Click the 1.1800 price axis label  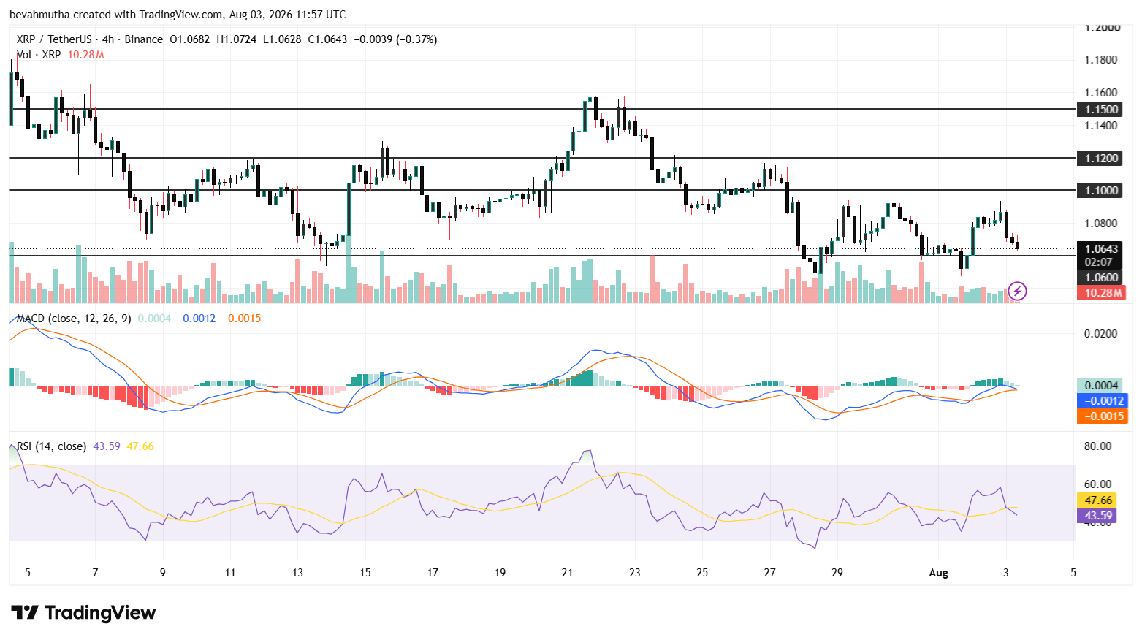click(x=1101, y=60)
